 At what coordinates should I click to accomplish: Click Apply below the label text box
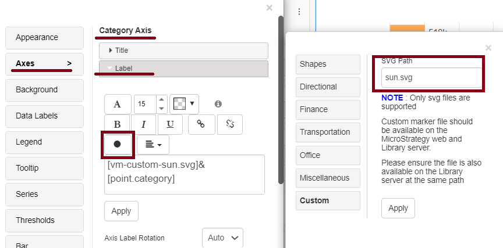(x=121, y=211)
